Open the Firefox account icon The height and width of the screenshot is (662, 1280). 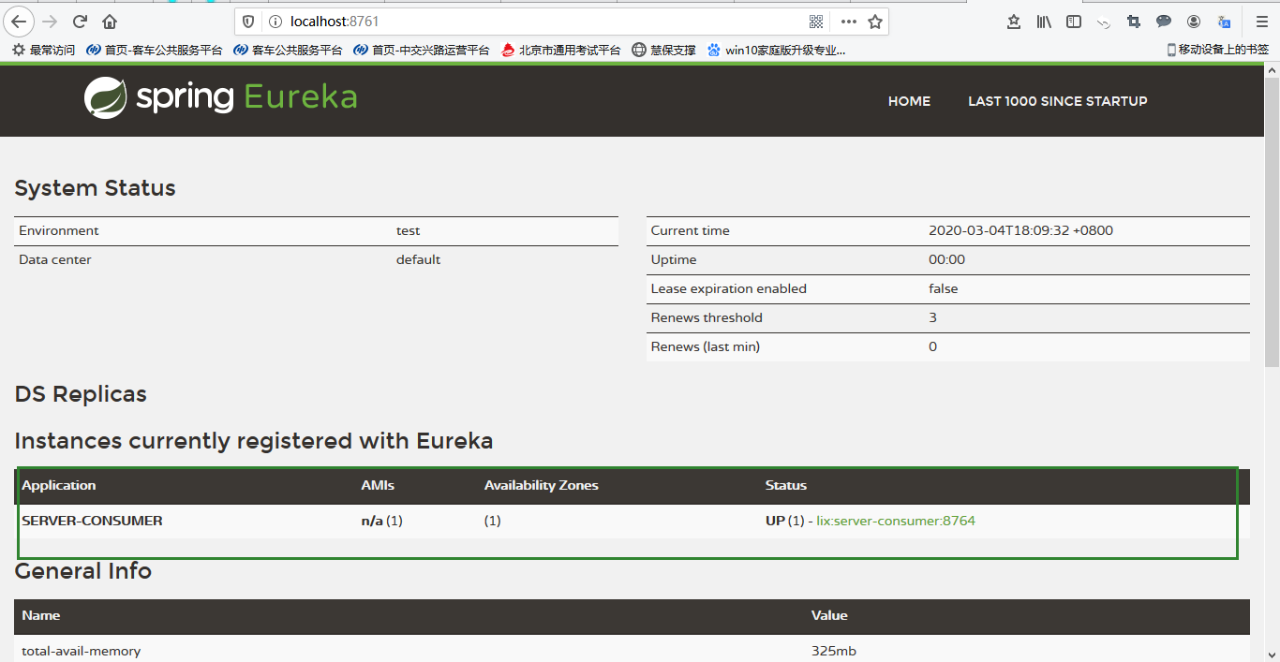[1194, 21]
